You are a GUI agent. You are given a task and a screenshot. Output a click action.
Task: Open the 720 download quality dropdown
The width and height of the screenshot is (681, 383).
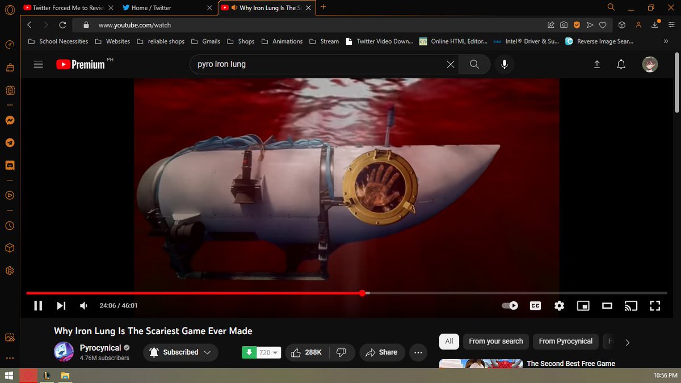point(270,352)
